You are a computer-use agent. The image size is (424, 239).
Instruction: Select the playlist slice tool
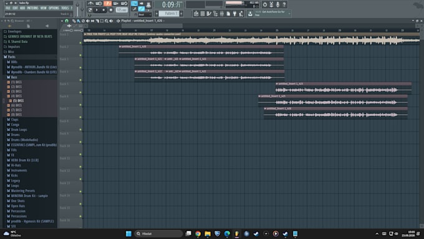(x=97, y=21)
